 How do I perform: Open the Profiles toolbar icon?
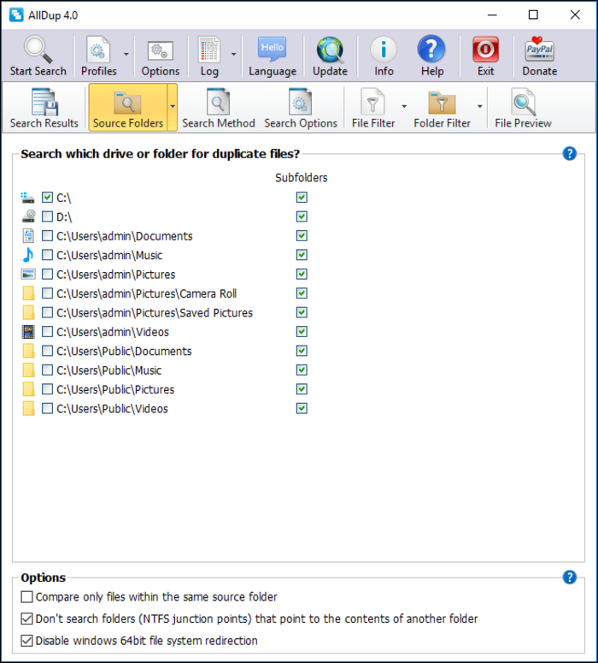click(x=98, y=50)
